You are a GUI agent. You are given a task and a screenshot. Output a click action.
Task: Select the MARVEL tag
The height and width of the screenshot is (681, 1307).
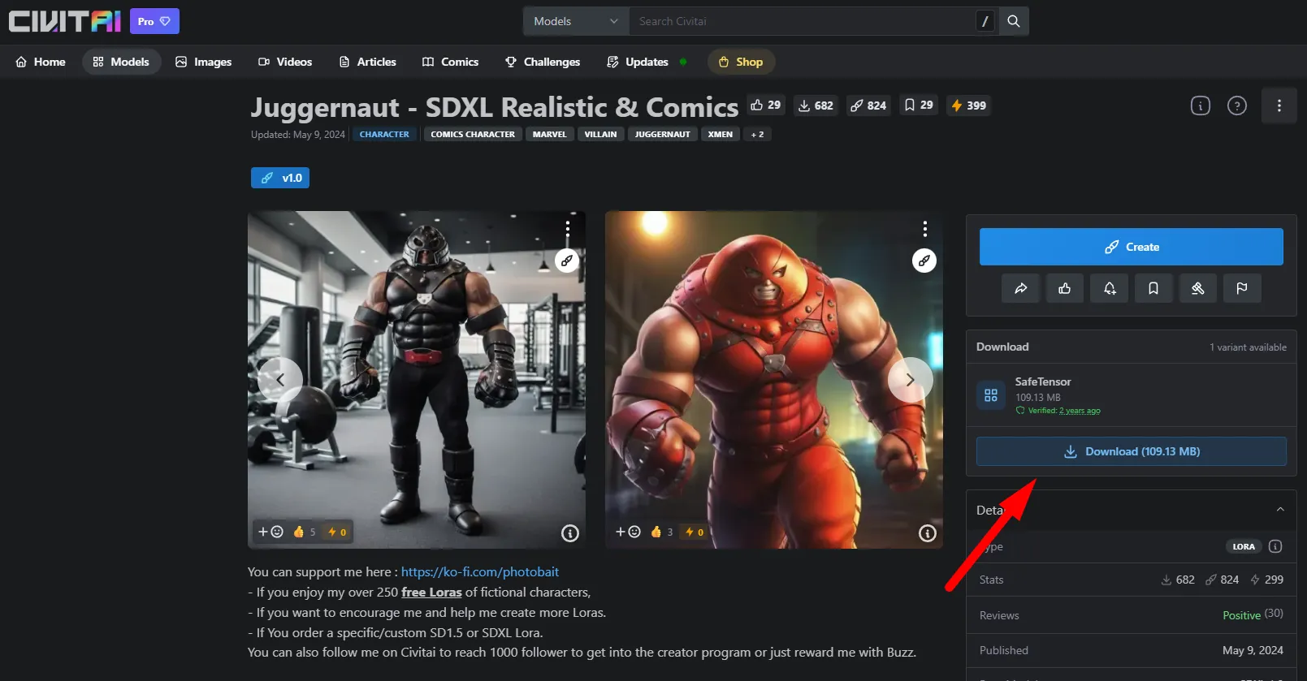coord(550,135)
